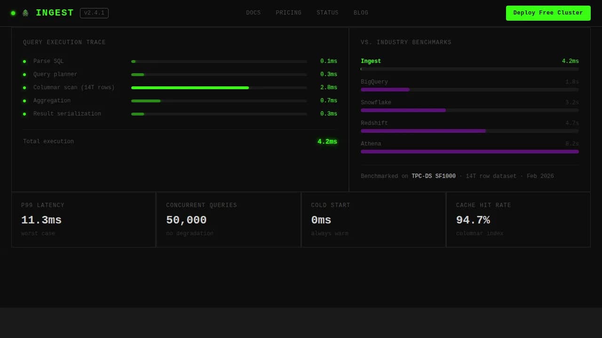602x338 pixels.
Task: Click the Ingest benchmark label
Action: 371,61
